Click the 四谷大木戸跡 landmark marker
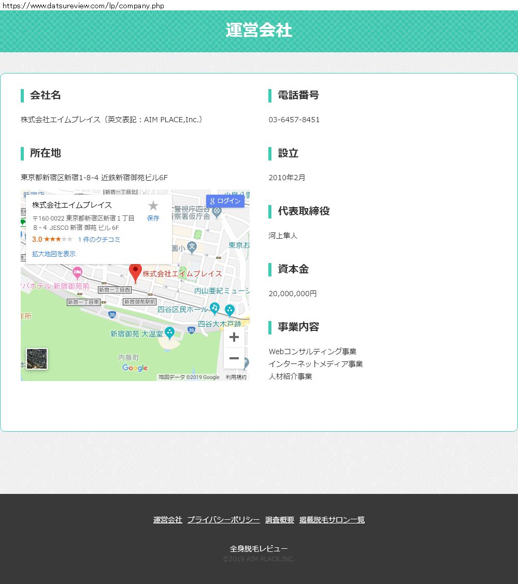518x584 pixels. click(x=229, y=310)
